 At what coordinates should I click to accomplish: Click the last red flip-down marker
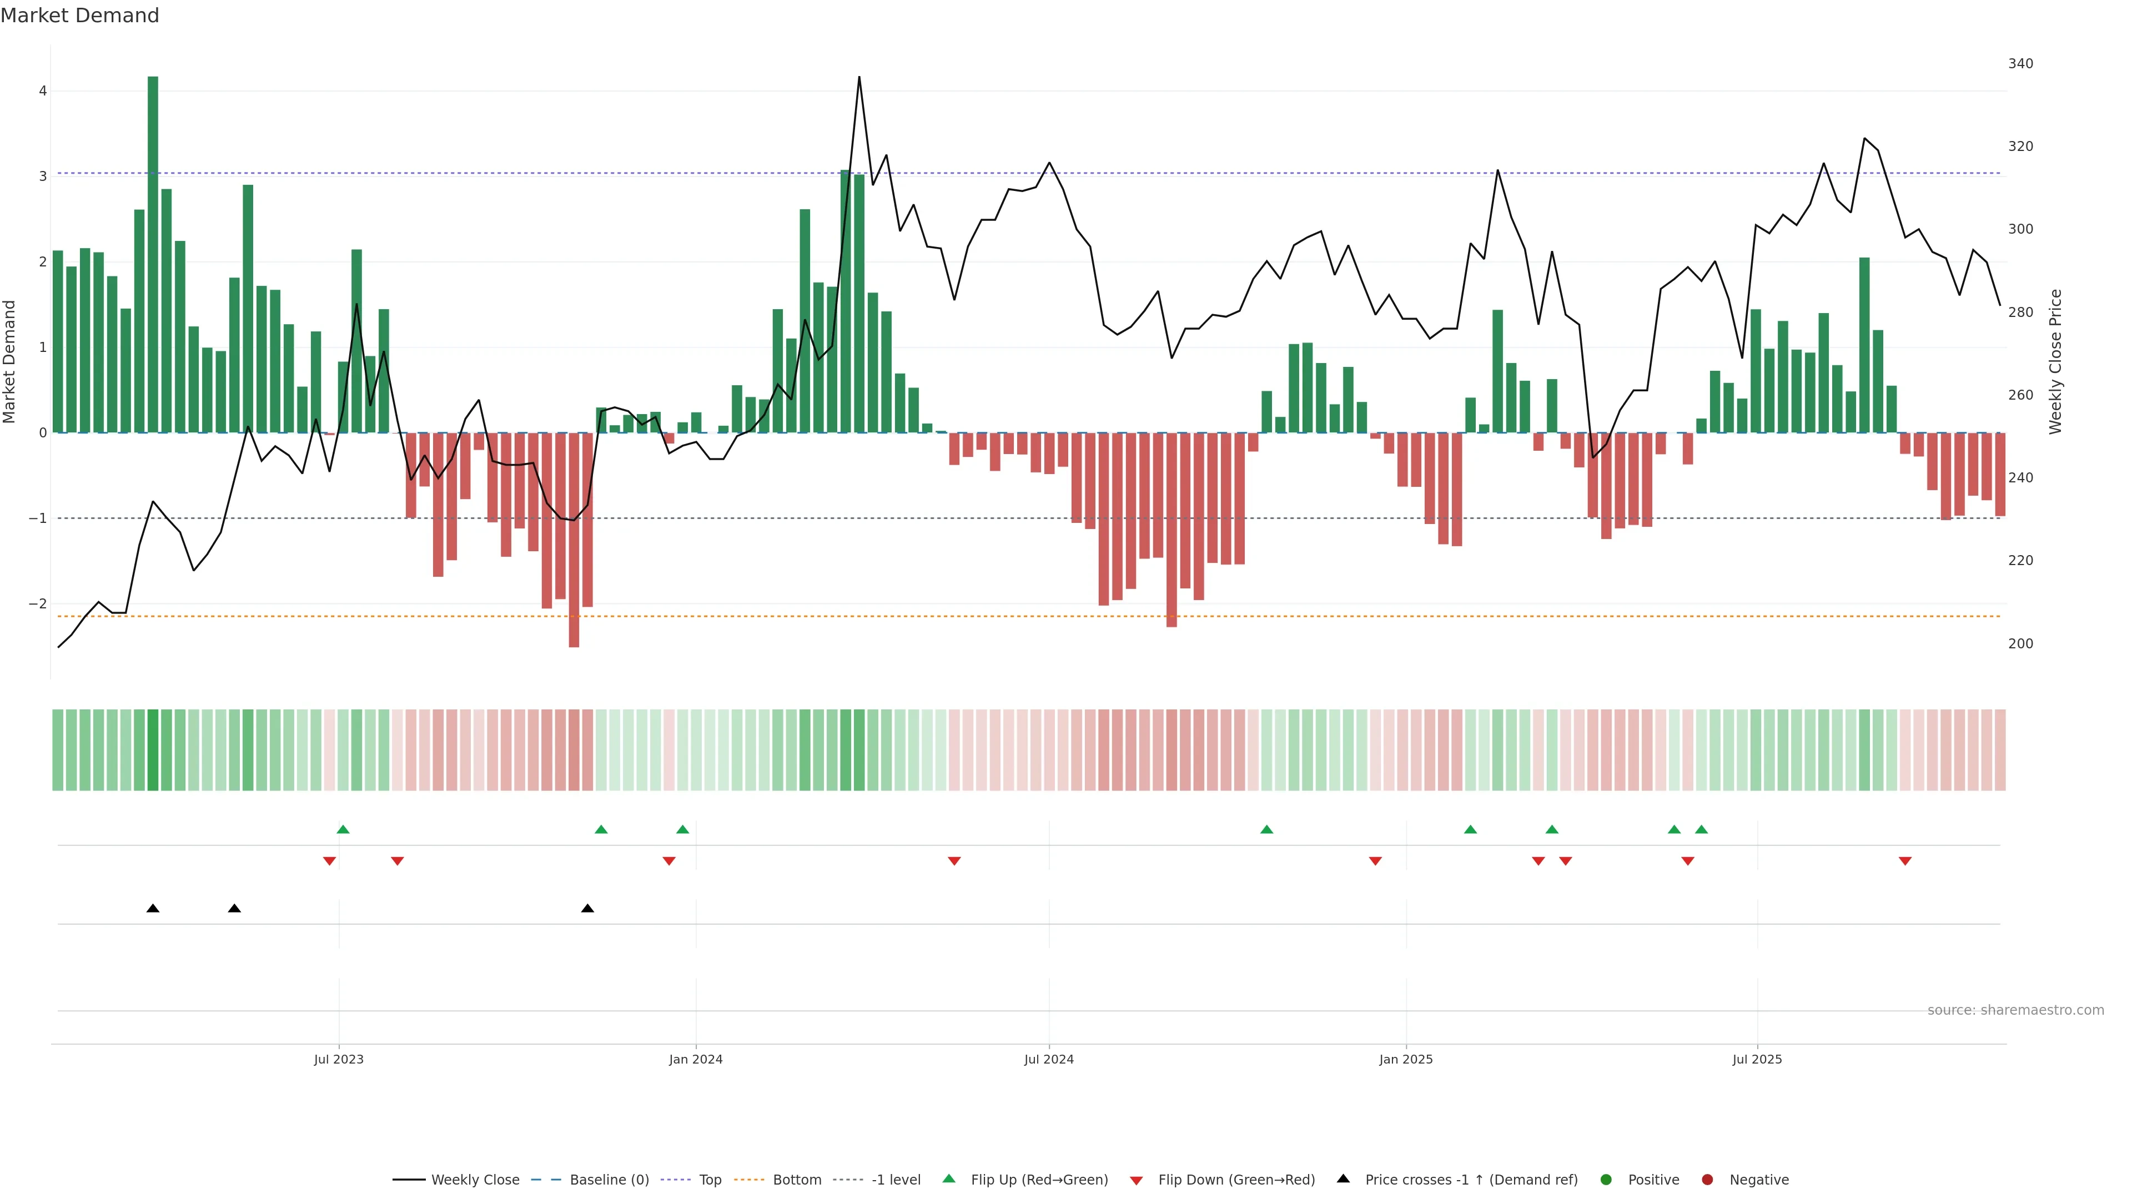point(1905,862)
